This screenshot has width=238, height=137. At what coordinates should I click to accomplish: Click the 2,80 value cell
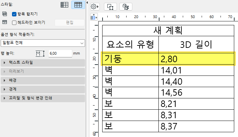pyautogui.click(x=197, y=59)
